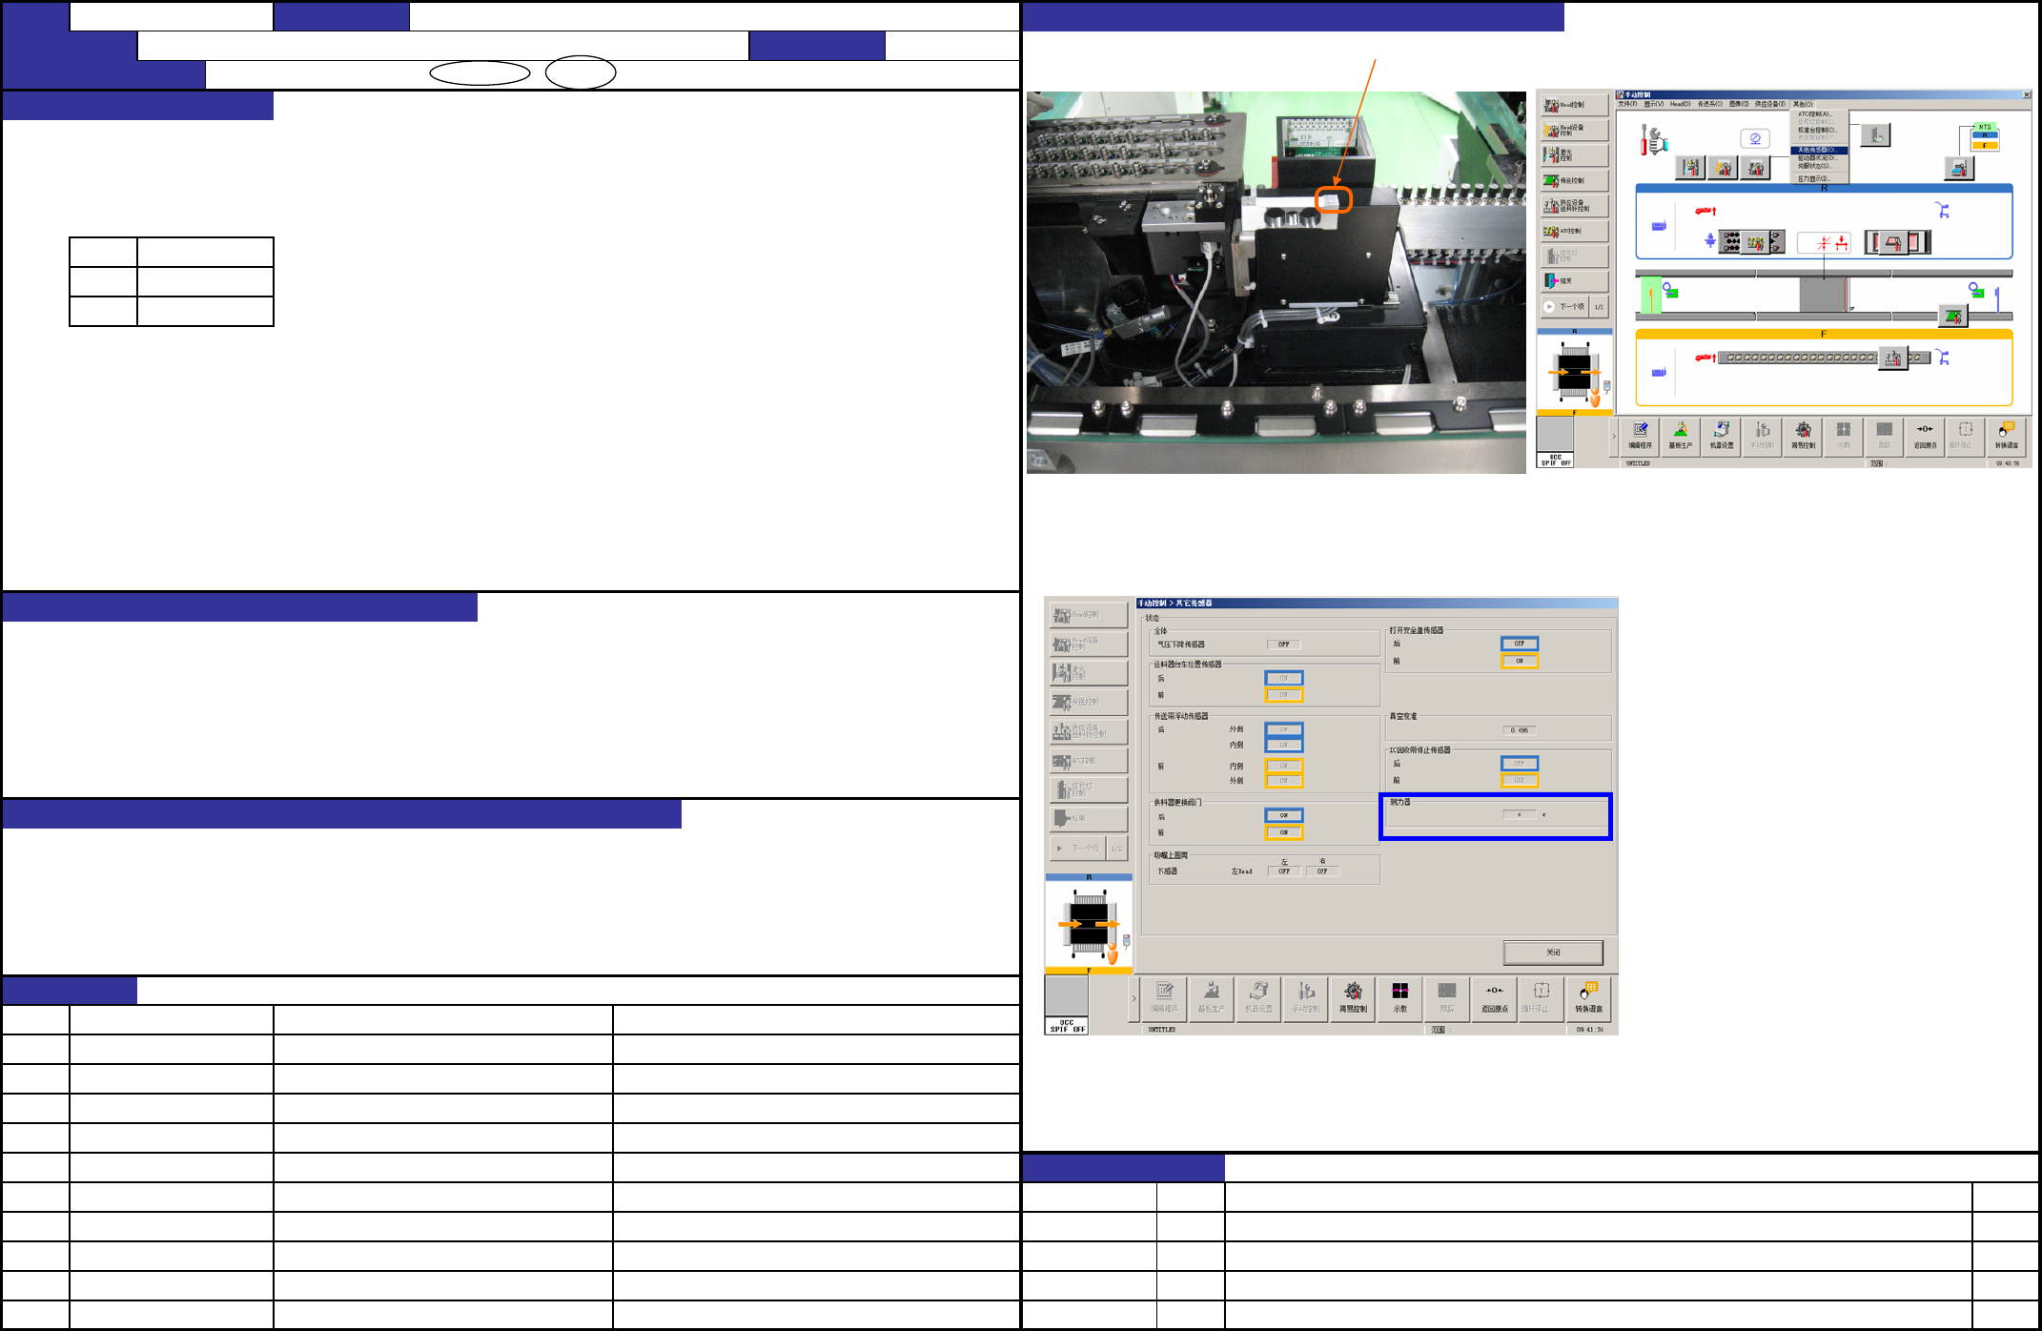Toggle the front 打开安全盖传感器 ON indicator
This screenshot has width=2042, height=1331.
1519,661
